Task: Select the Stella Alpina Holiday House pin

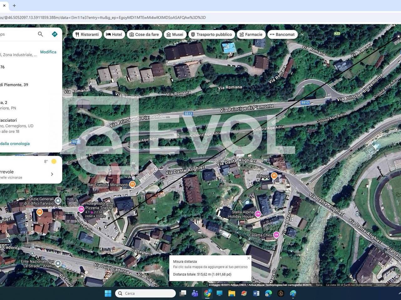Action: (258, 214)
